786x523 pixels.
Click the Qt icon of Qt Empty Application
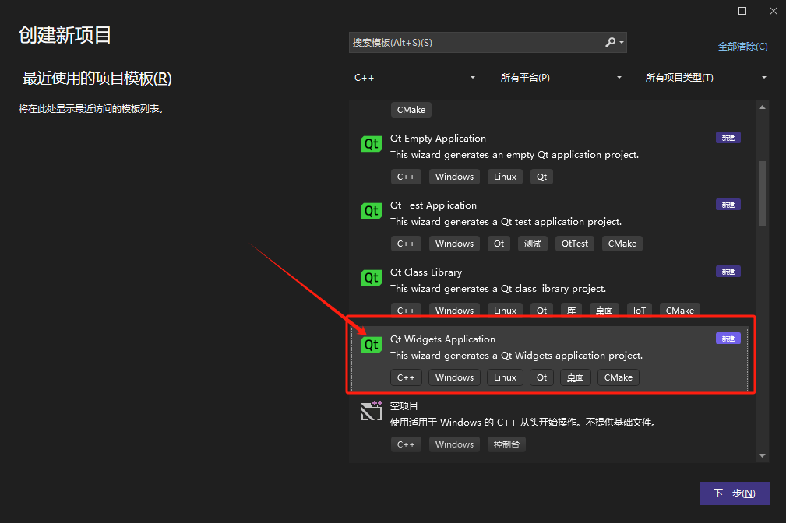371,144
